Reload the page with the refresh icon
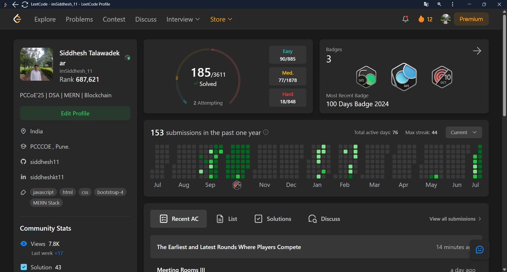 [25, 4]
